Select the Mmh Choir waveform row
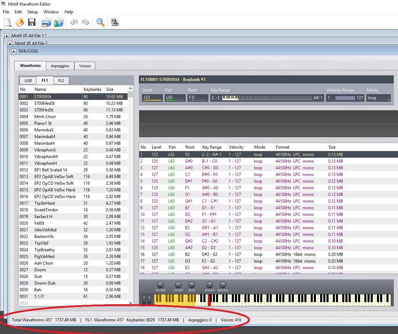 tap(45, 116)
